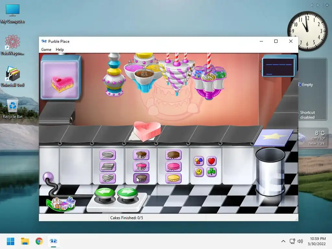Viewport: 332px width, 249px height.
Task: Open the Recycle Bin icon
Action: [x=13, y=109]
